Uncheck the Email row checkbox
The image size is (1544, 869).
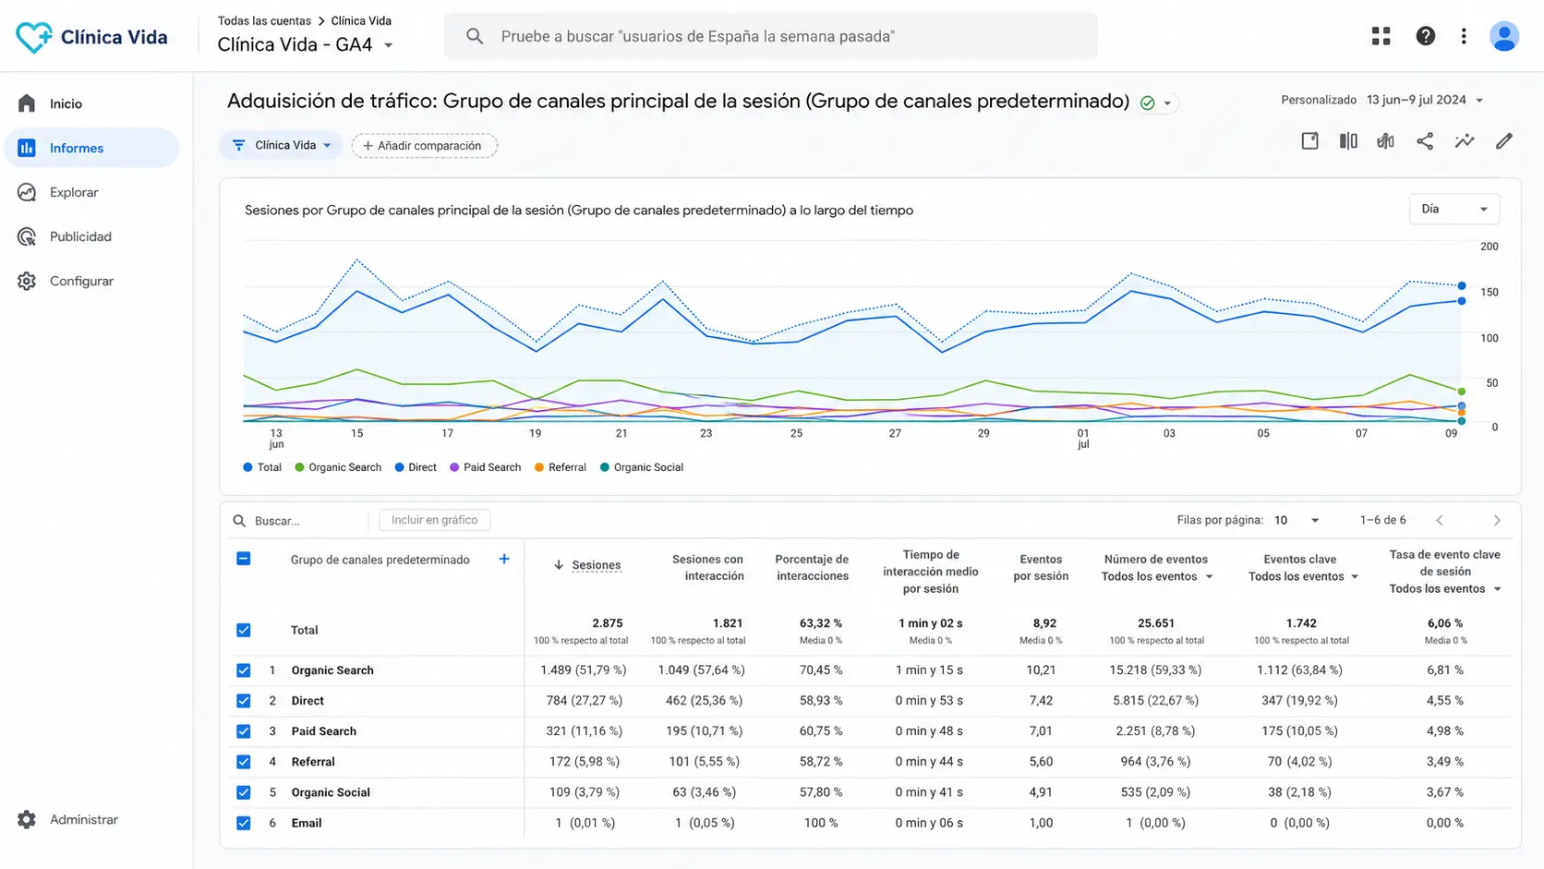244,823
